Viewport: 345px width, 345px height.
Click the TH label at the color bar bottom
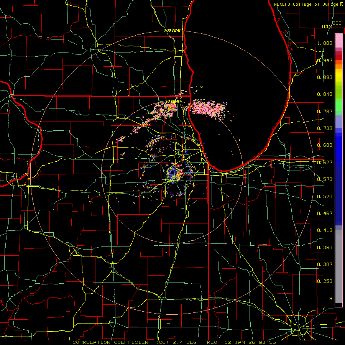pyautogui.click(x=329, y=299)
